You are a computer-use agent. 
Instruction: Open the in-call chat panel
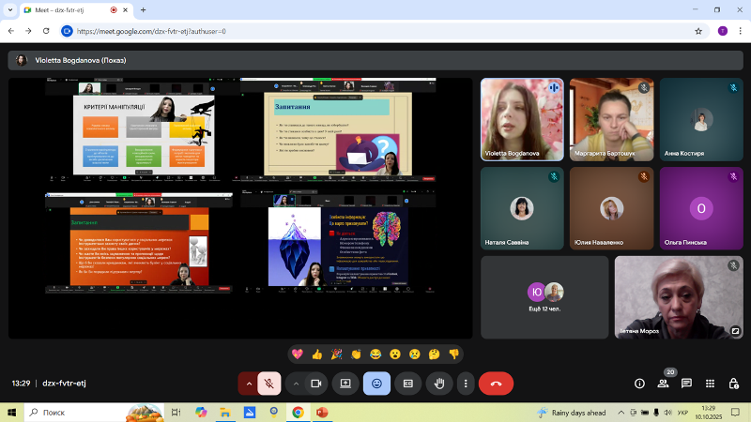686,383
